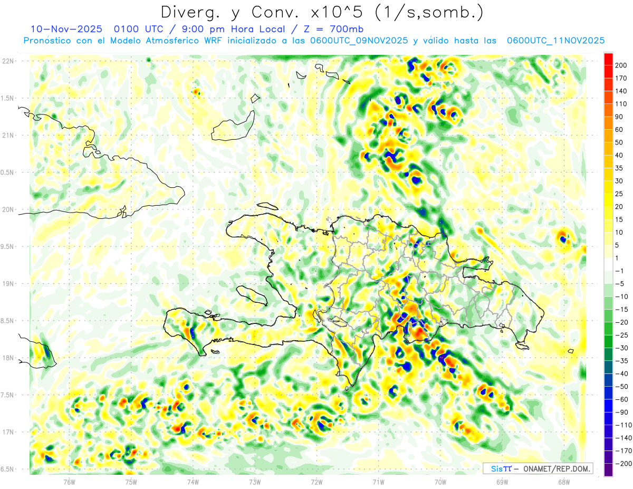Click the "70W" longitude label
Image resolution: width=633 pixels, height=489 pixels.
coord(440,482)
